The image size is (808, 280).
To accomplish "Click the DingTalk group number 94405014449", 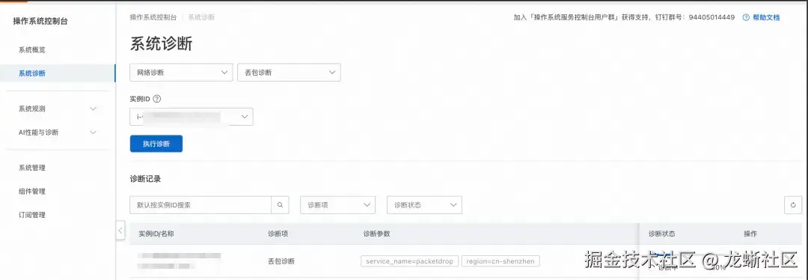I will point(711,17).
